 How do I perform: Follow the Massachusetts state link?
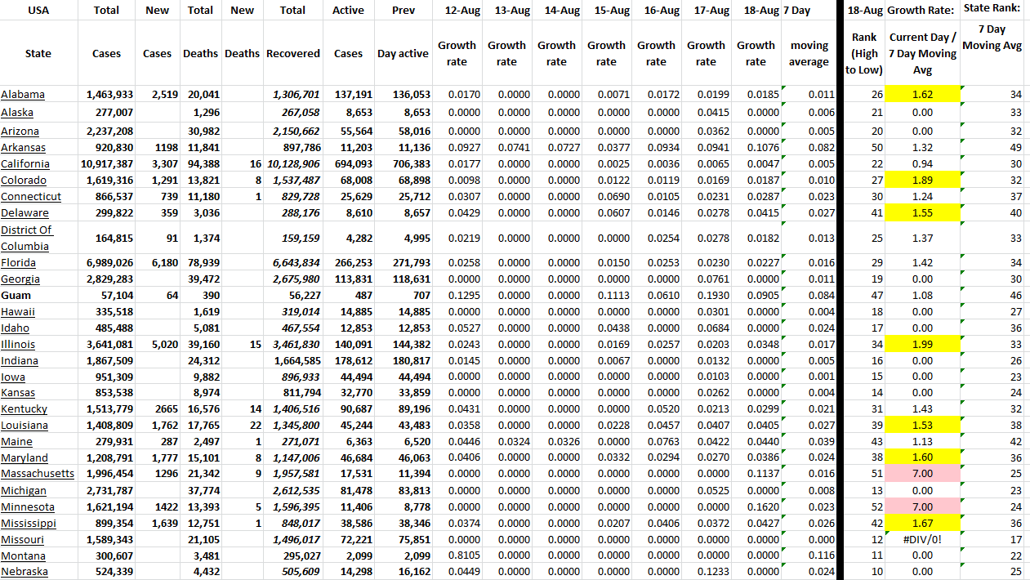pyautogui.click(x=38, y=475)
